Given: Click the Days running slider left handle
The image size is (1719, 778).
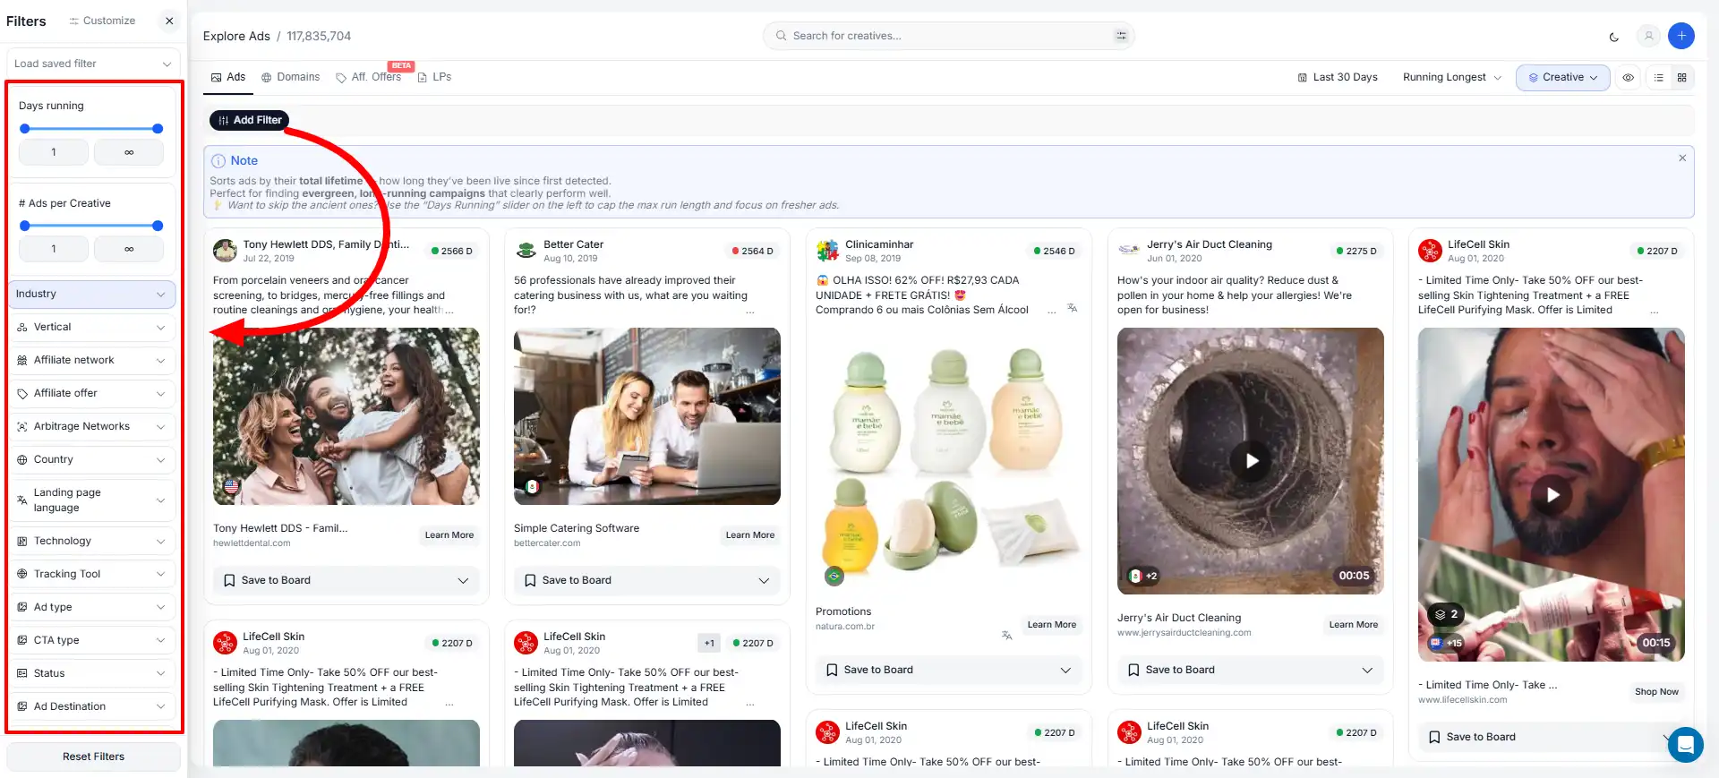Looking at the screenshot, I should tap(25, 129).
